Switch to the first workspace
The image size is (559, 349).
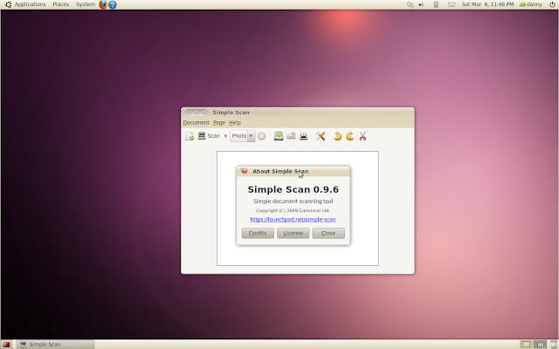pyautogui.click(x=526, y=345)
